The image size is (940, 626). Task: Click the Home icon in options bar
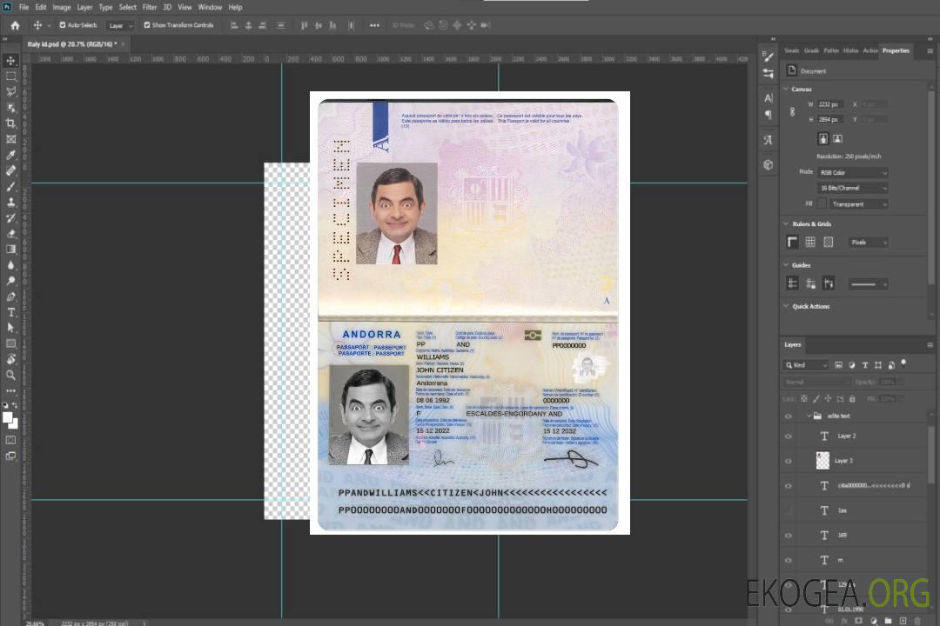[15, 25]
